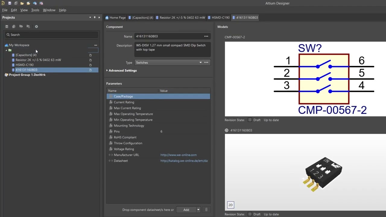This screenshot has height=217, width=386.
Task: Click the Search field in Projects panel
Action: (x=51, y=35)
